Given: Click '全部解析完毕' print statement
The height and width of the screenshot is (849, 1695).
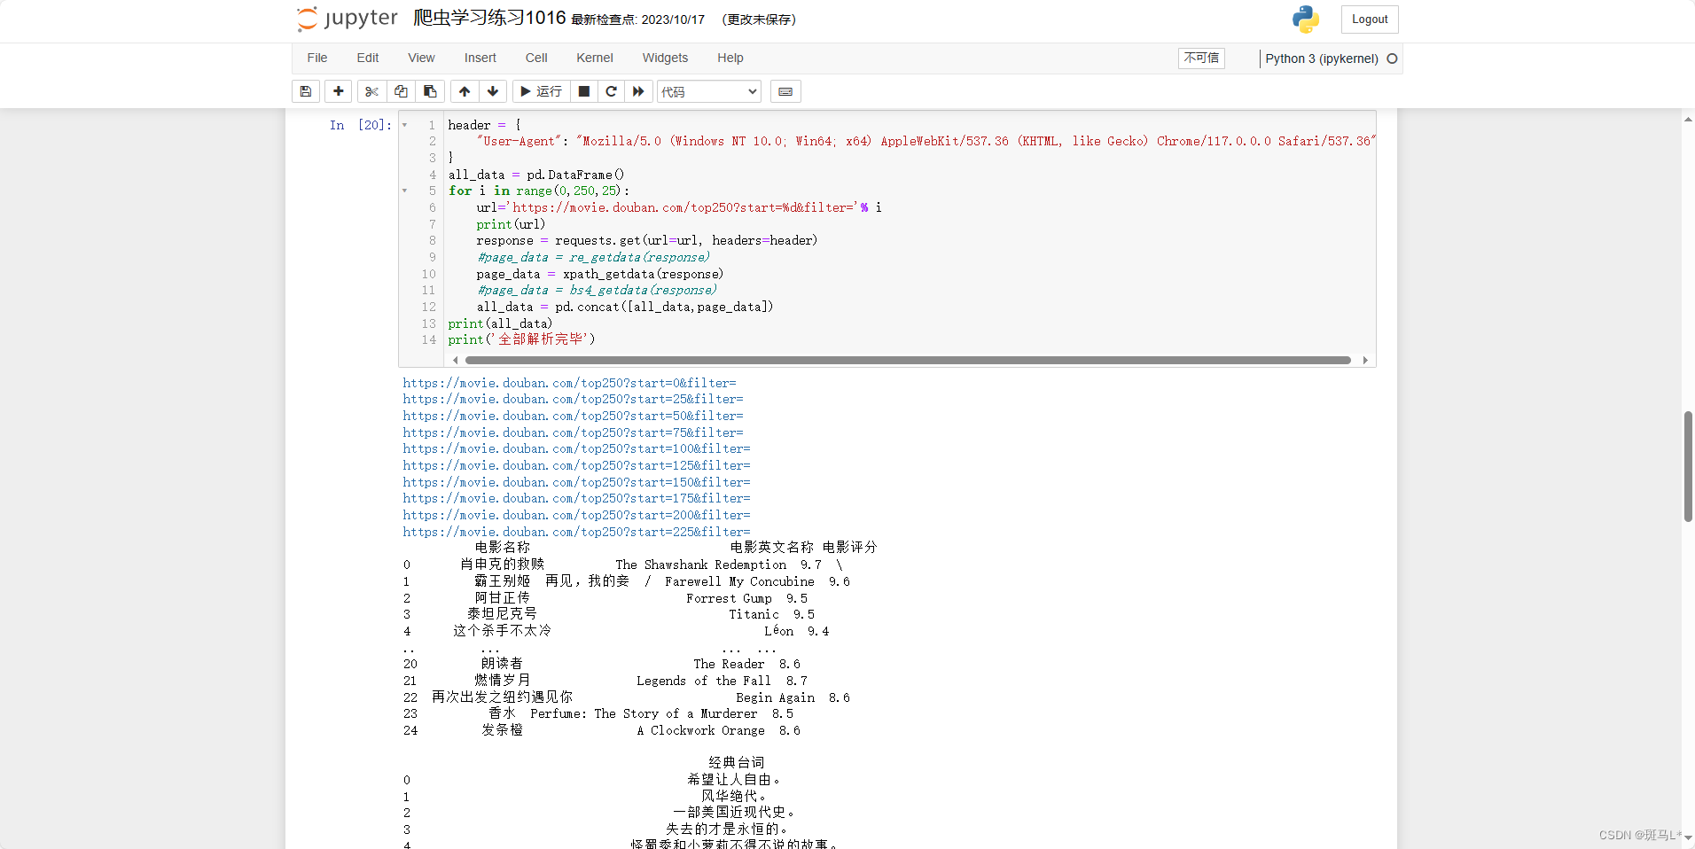Looking at the screenshot, I should tap(521, 339).
